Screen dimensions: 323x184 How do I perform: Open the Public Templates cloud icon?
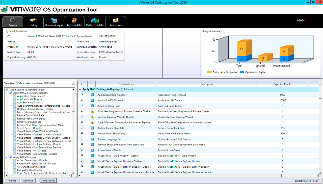pyautogui.click(x=95, y=20)
